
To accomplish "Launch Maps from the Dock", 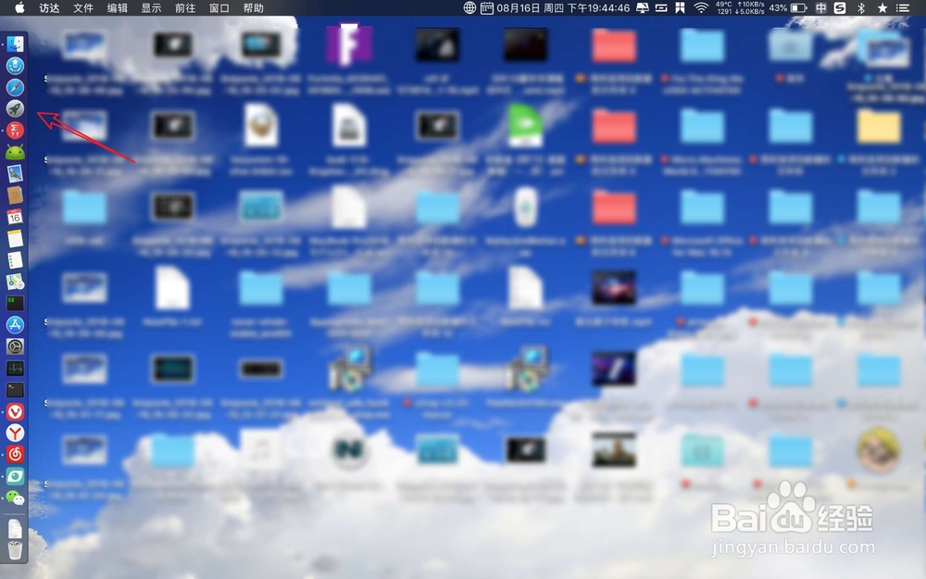I will point(15,282).
